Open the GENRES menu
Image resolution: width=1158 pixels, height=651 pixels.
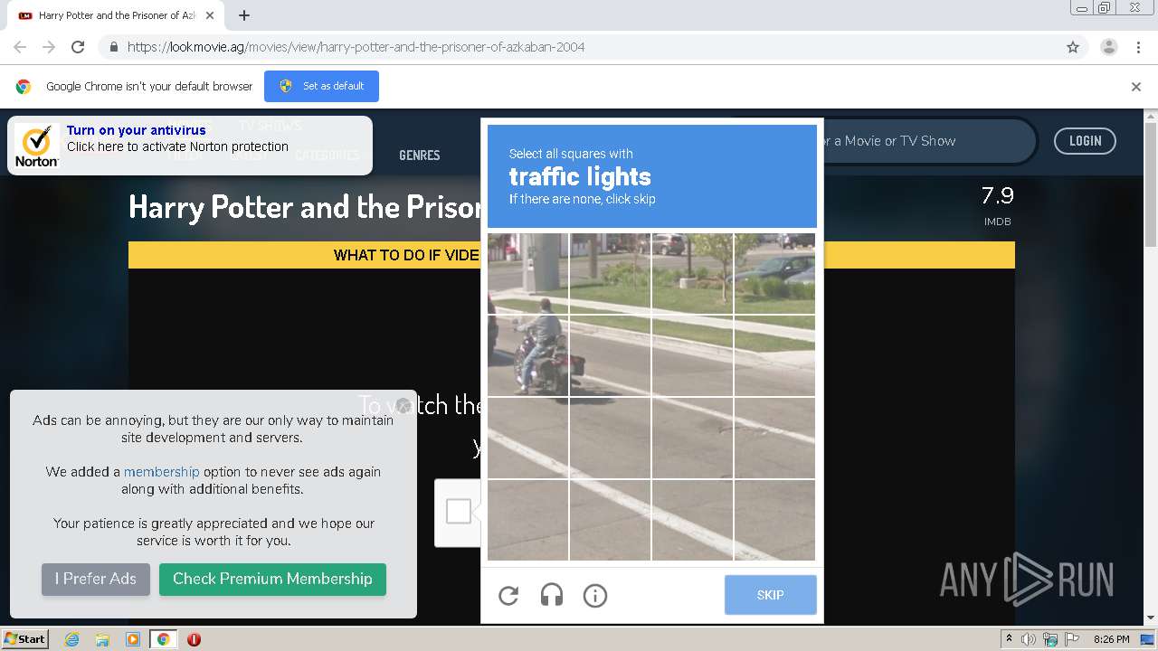pos(420,156)
